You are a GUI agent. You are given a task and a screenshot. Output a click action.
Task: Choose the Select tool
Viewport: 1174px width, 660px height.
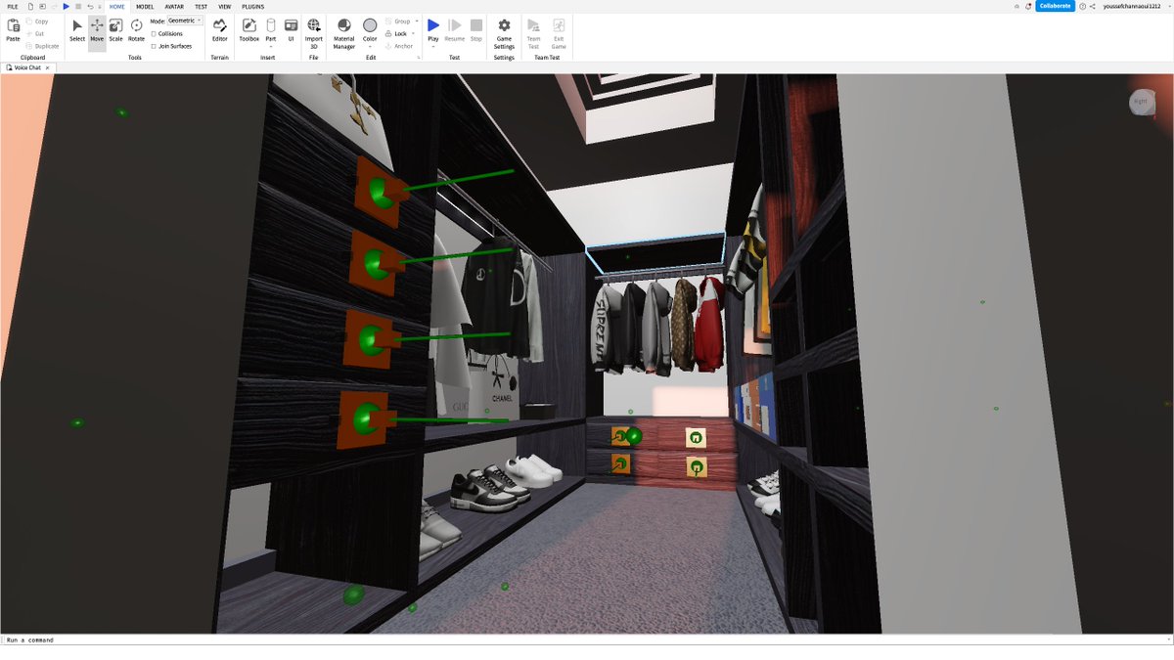point(77,29)
